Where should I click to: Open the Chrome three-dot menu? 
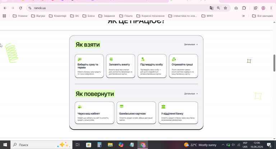[x=271, y=8]
